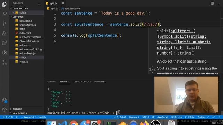Change LF end of line sequence
This screenshot has height=125, width=223.
pyautogui.click(x=153, y=117)
